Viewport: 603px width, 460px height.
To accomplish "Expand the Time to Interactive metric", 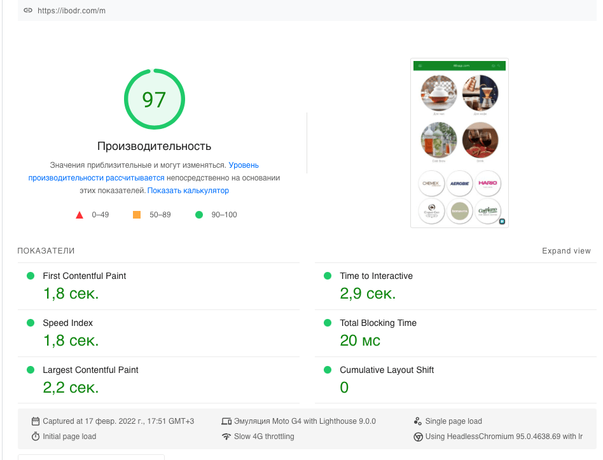I will (x=376, y=276).
